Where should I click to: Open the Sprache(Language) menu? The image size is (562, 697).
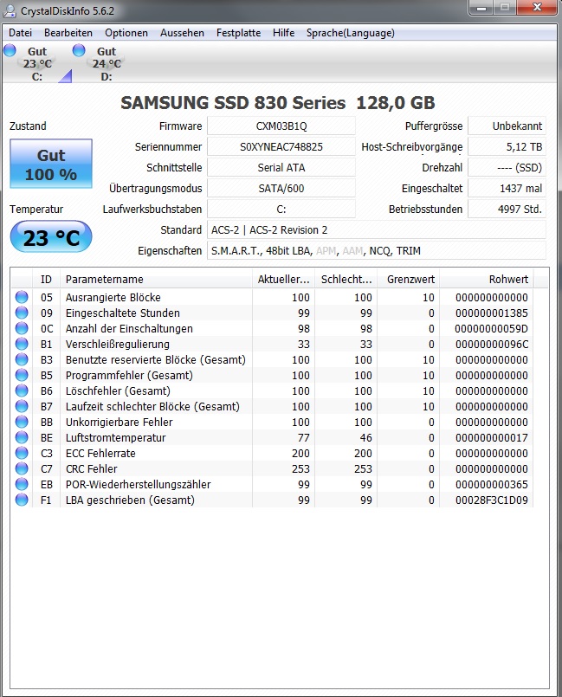(351, 33)
